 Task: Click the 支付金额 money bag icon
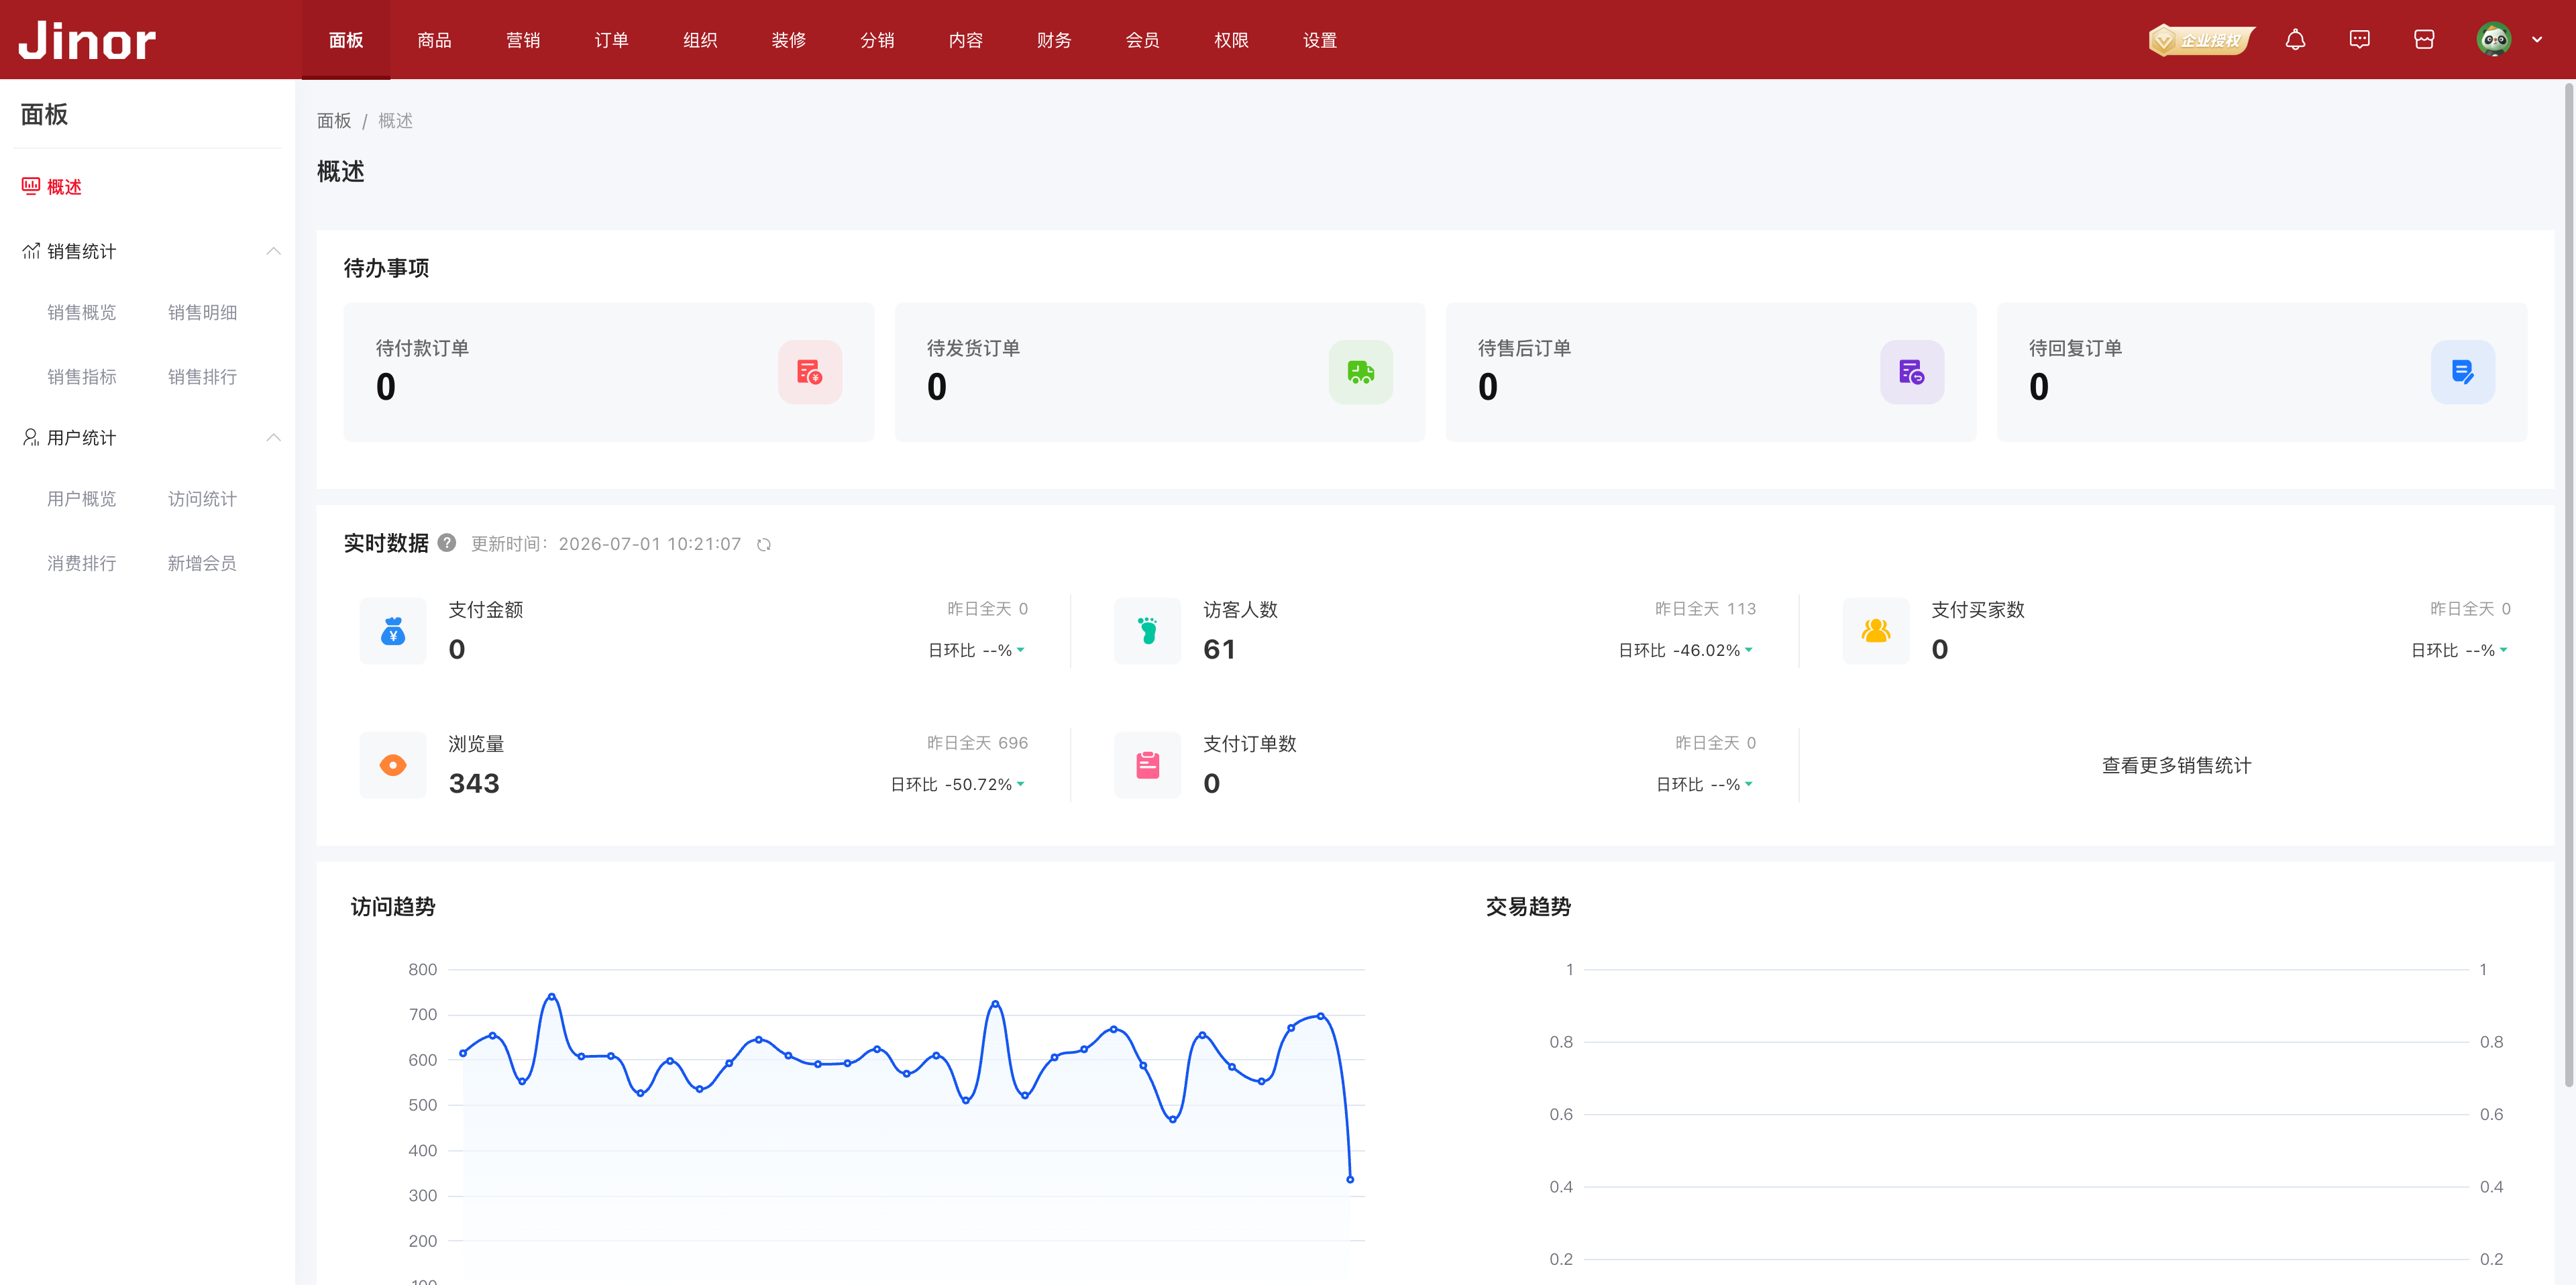pos(393,631)
